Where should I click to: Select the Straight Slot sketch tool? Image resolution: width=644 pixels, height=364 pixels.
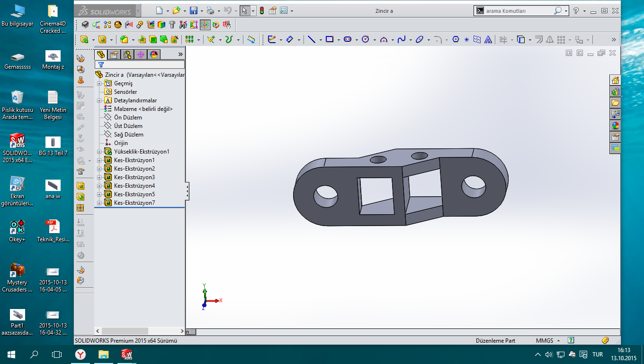[348, 40]
